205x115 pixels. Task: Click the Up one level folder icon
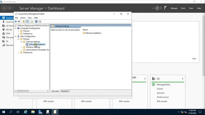(x=24, y=21)
